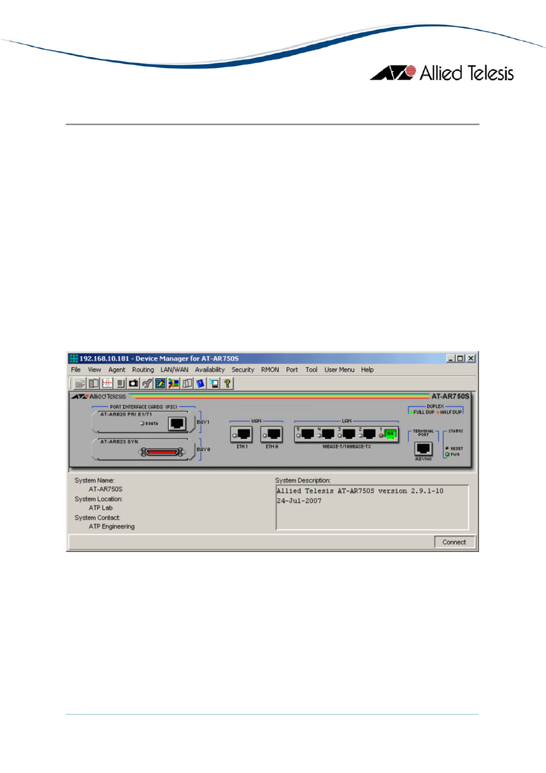This screenshot has width=546, height=773.
Task: Click the BAY0 label
Action: click(204, 449)
